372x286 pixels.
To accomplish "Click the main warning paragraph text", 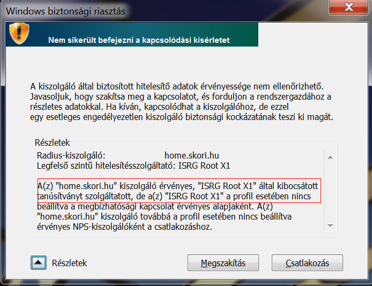I will click(x=182, y=102).
